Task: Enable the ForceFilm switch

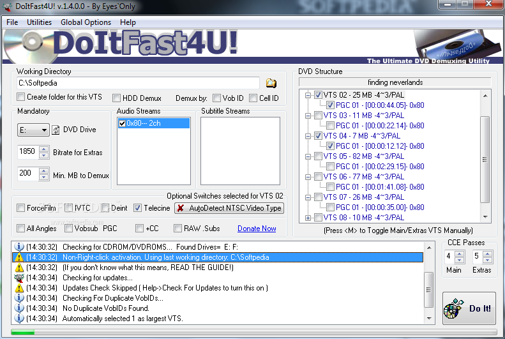Action: pyautogui.click(x=20, y=208)
